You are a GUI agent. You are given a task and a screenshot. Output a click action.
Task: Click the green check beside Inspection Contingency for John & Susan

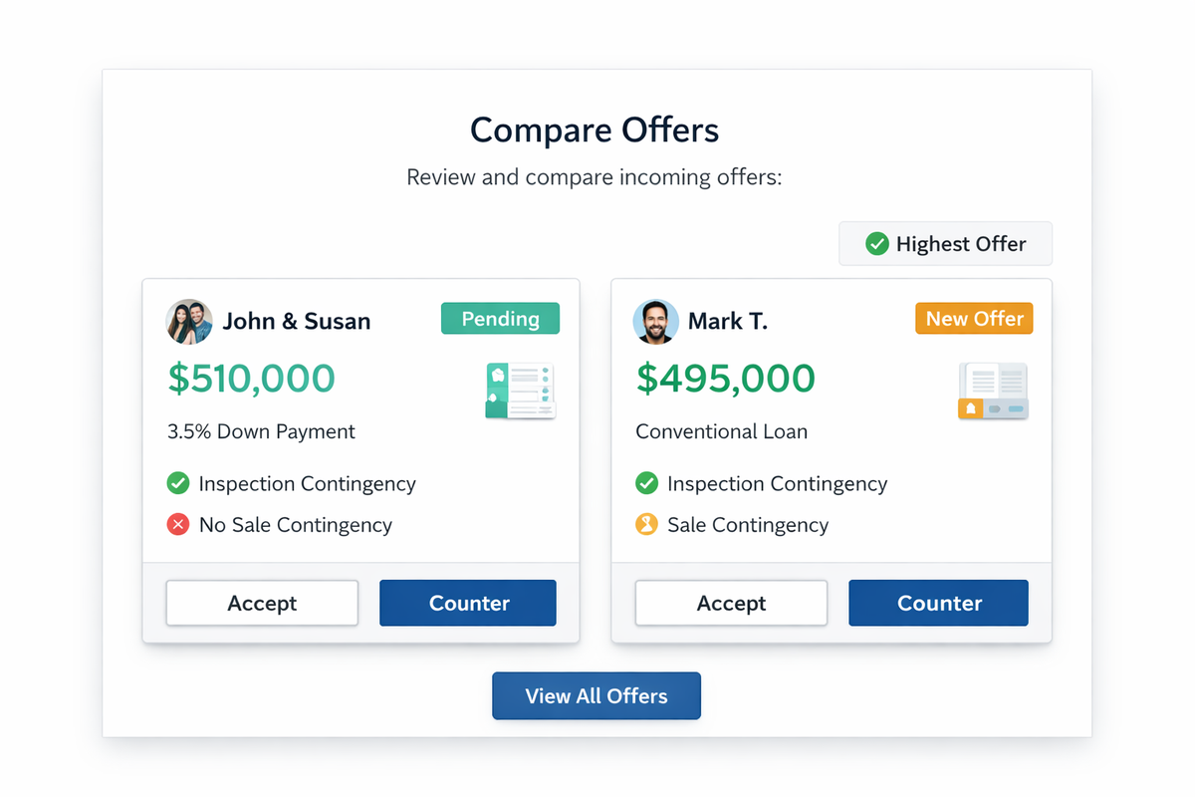tap(177, 483)
